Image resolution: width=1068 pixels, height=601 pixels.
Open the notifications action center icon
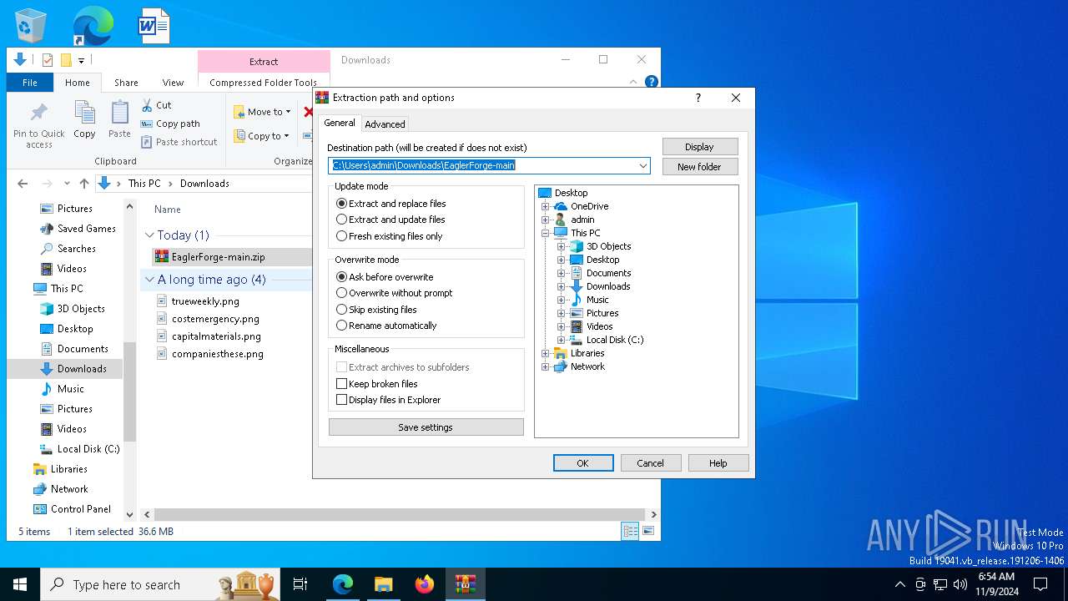pyautogui.click(x=1040, y=584)
